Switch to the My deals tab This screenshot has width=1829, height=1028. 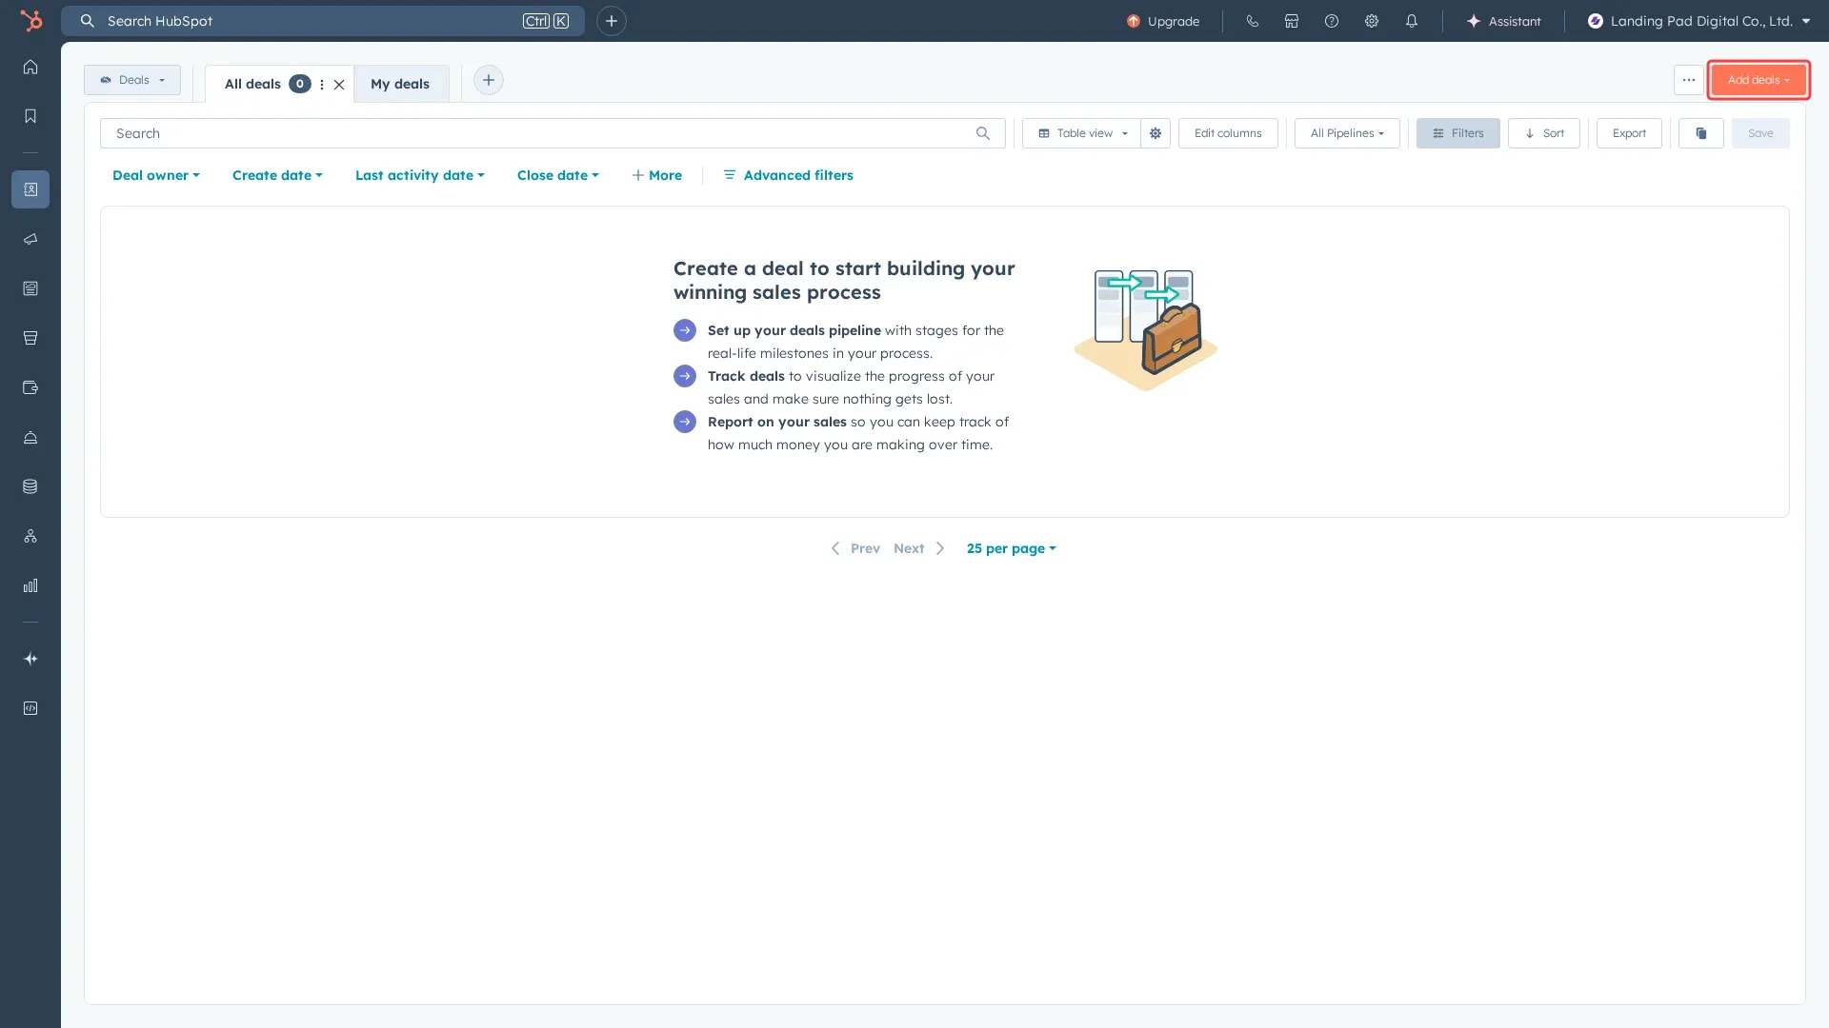click(x=400, y=84)
